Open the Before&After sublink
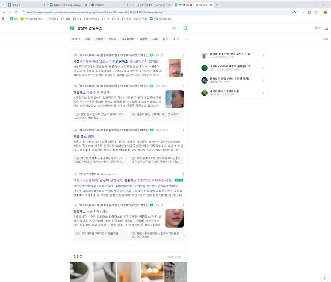The width and height of the screenshot is (331, 282). (124, 186)
